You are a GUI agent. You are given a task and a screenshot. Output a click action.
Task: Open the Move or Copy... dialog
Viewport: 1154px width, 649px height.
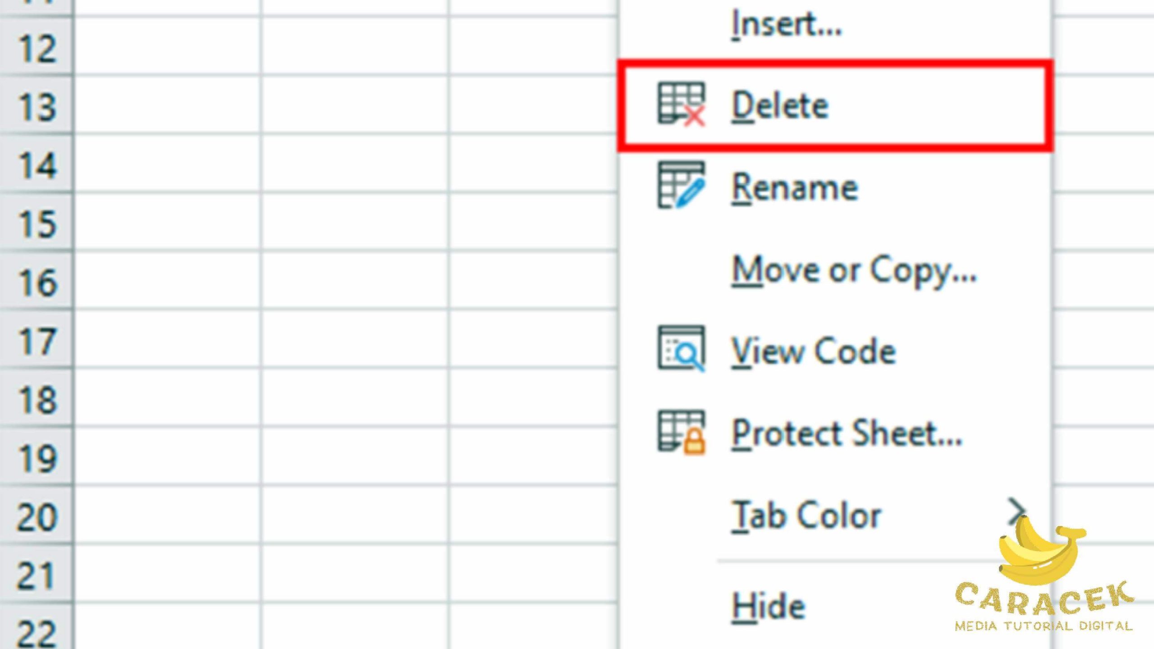[x=853, y=270]
